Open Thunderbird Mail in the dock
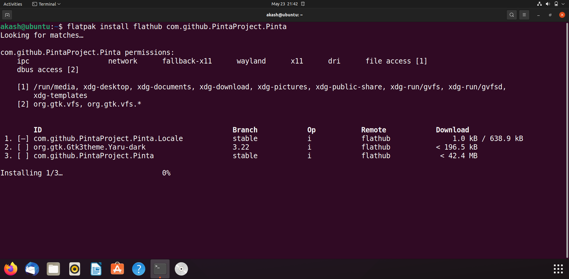The image size is (569, 279). coord(32,269)
